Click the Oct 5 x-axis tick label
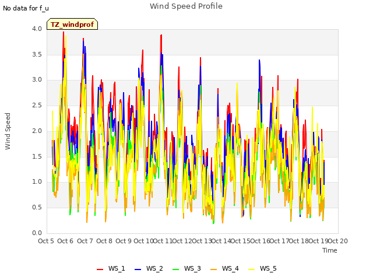The width and height of the screenshot is (373, 280). 46,241
